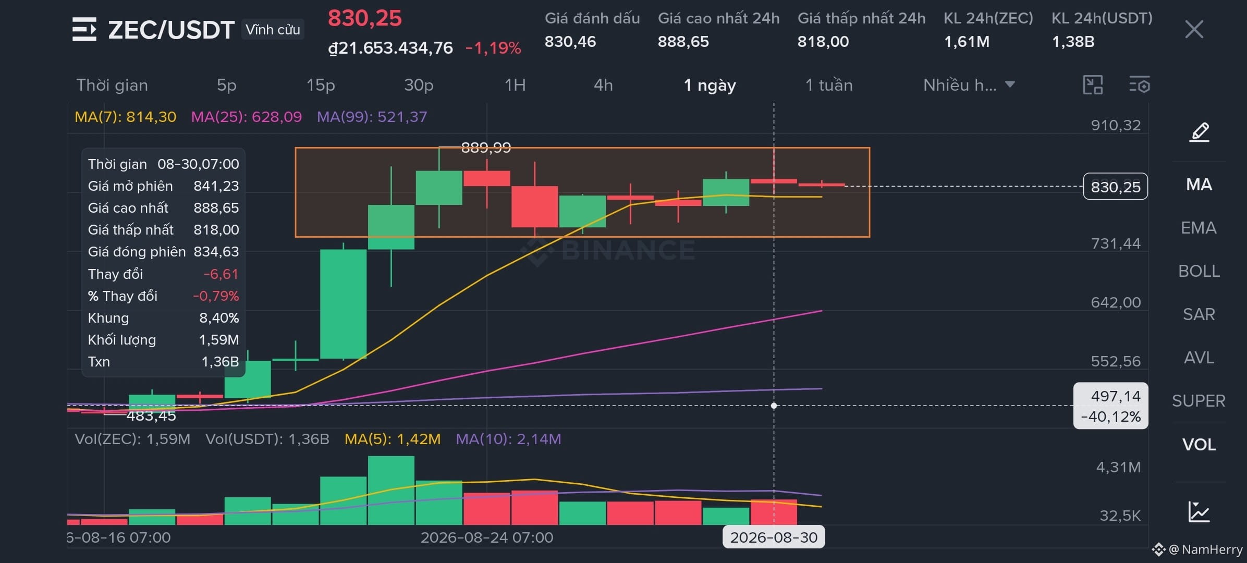Click the volume MA(10): 2,14M legend
The image size is (1247, 563).
point(508,439)
